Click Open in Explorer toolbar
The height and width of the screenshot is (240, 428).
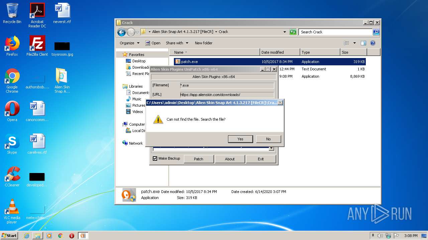[153, 43]
